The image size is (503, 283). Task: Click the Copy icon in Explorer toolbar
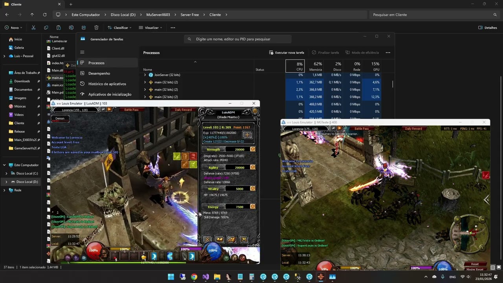pyautogui.click(x=46, y=28)
